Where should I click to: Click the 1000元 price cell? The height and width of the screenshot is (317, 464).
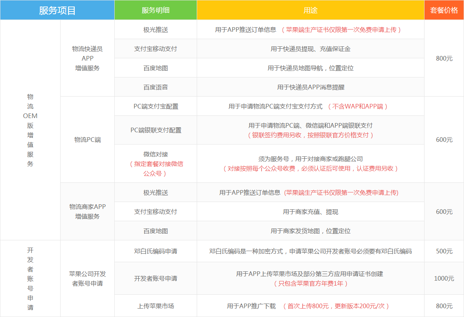point(444,278)
